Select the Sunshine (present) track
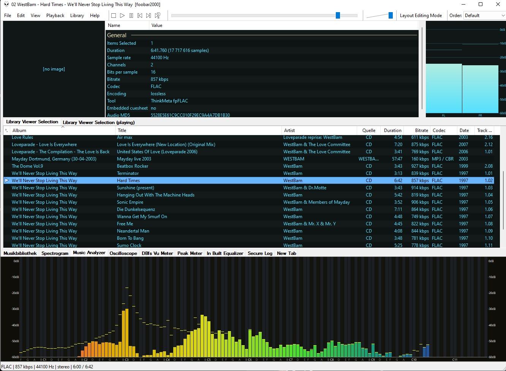This screenshot has width=506, height=371. click(x=248, y=188)
